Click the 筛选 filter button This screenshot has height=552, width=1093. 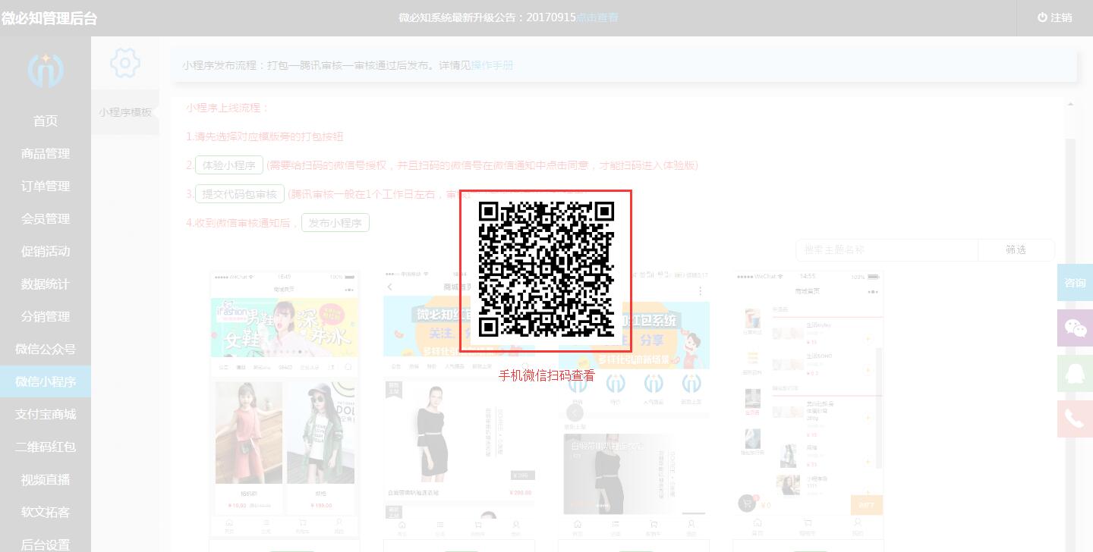[x=1016, y=250]
